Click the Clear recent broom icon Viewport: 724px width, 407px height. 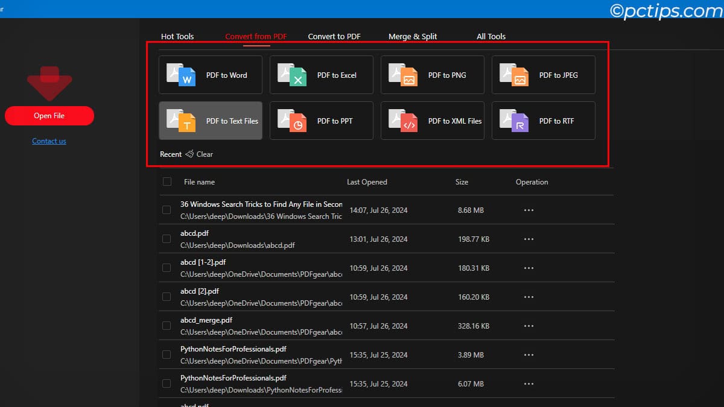click(x=189, y=154)
